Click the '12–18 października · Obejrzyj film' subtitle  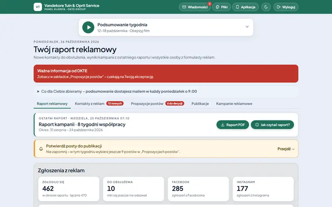pos(123,31)
